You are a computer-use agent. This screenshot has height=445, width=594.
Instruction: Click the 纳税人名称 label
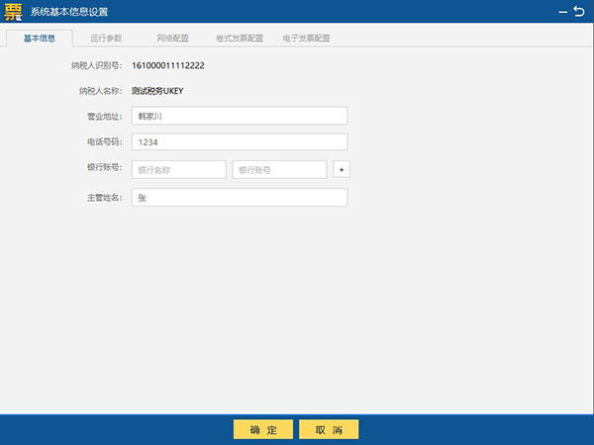tap(101, 91)
